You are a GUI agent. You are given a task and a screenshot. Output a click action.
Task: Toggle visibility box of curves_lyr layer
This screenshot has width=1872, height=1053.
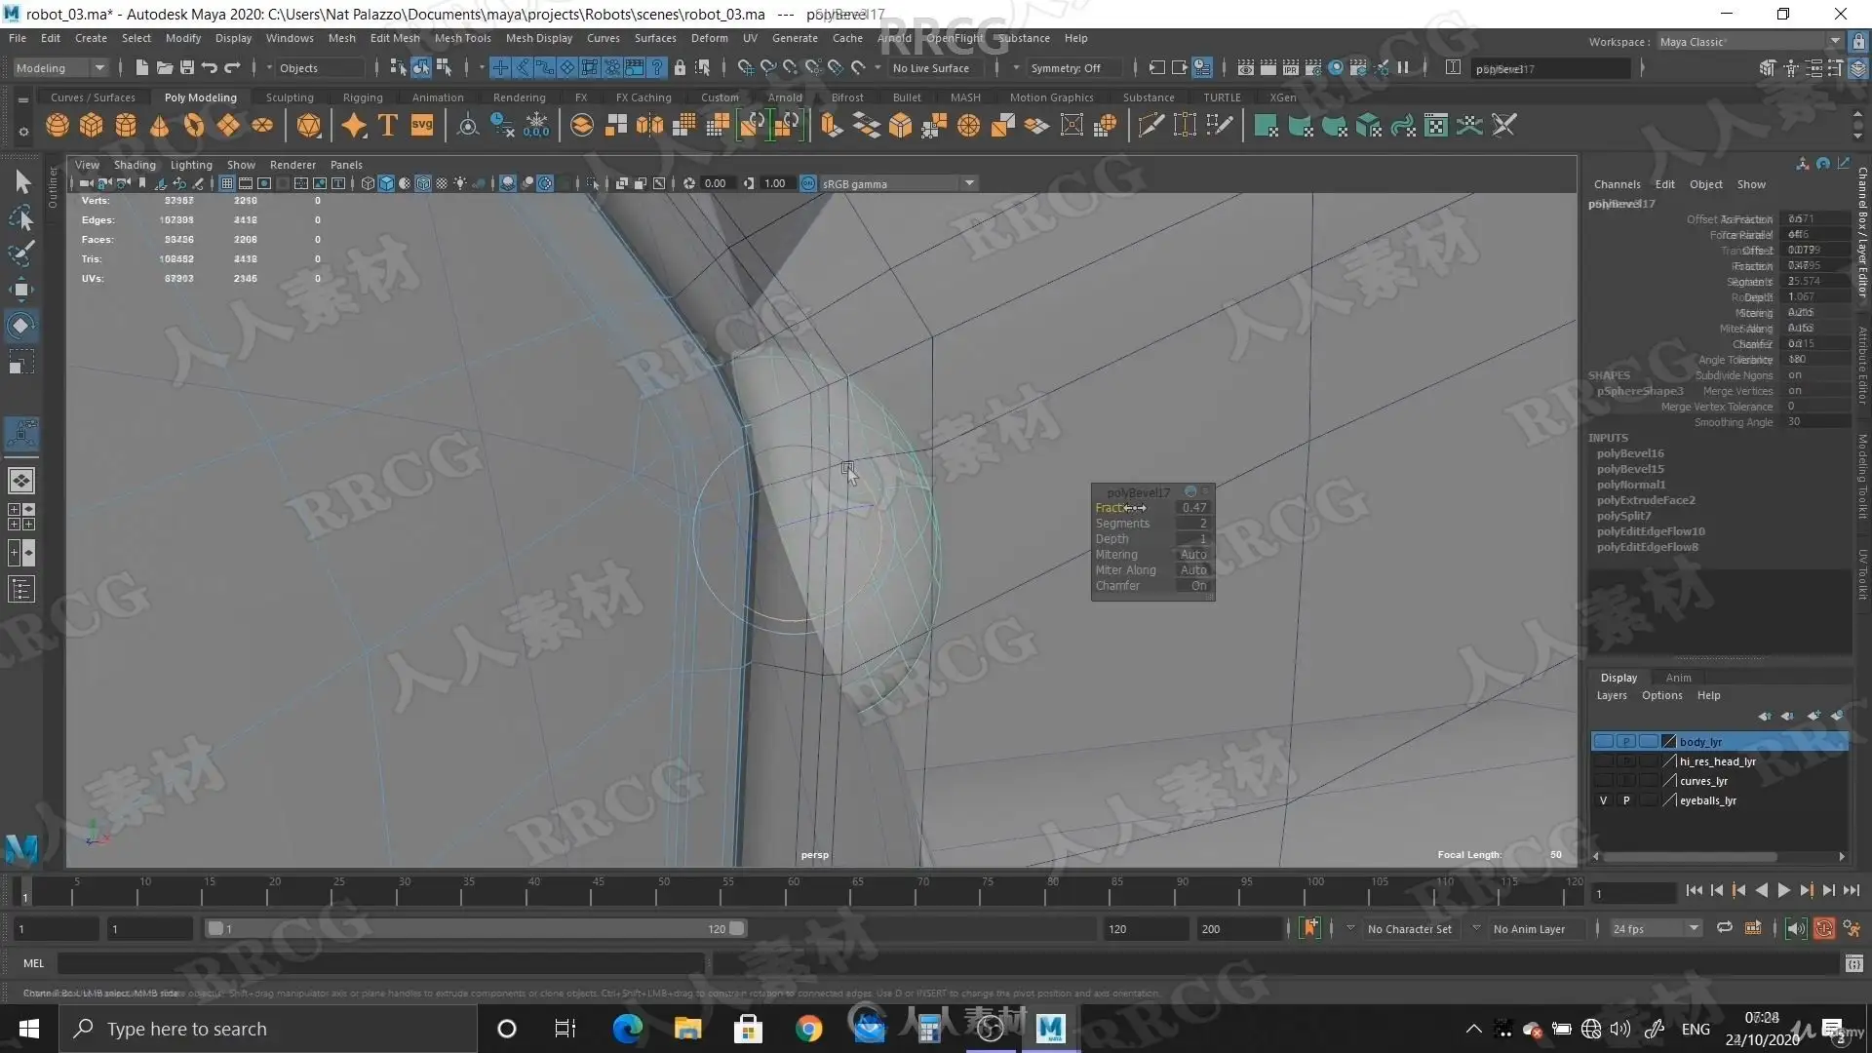tap(1603, 781)
